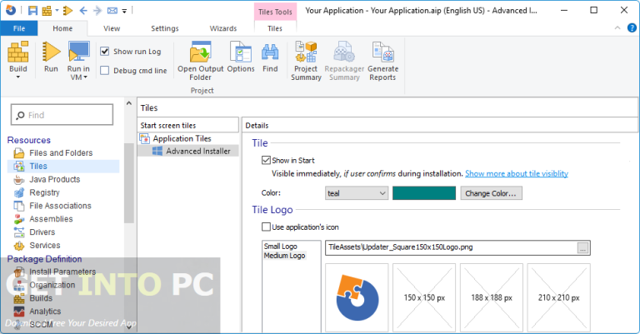Screen dimensions: 640x334
Task: Browse for logo with ellipsis button
Action: click(582, 248)
